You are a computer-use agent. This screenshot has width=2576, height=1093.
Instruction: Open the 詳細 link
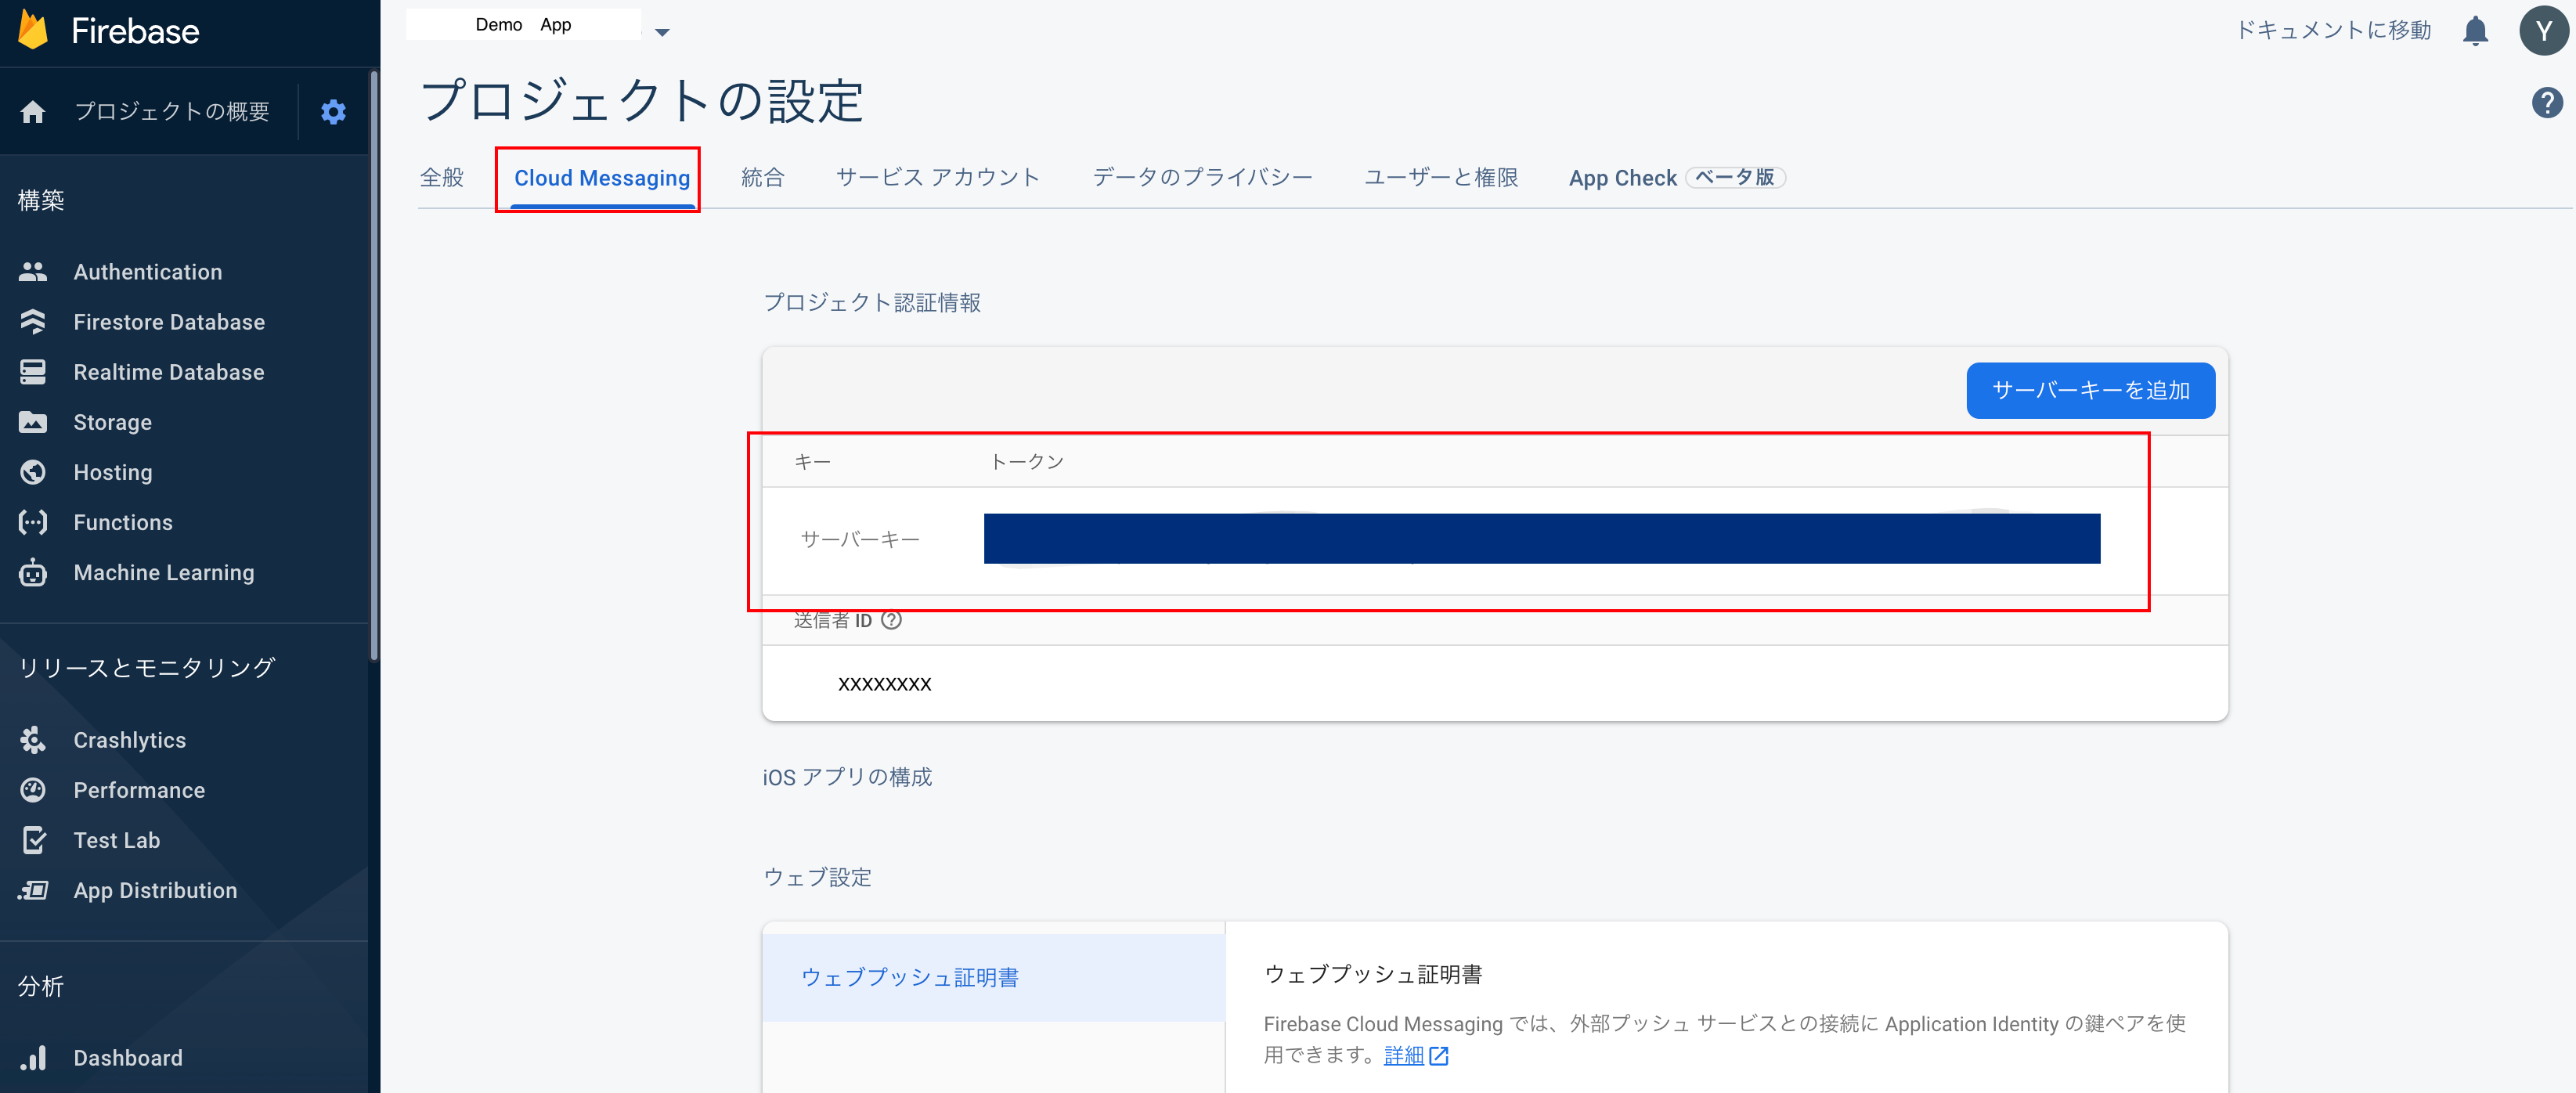click(1403, 1055)
